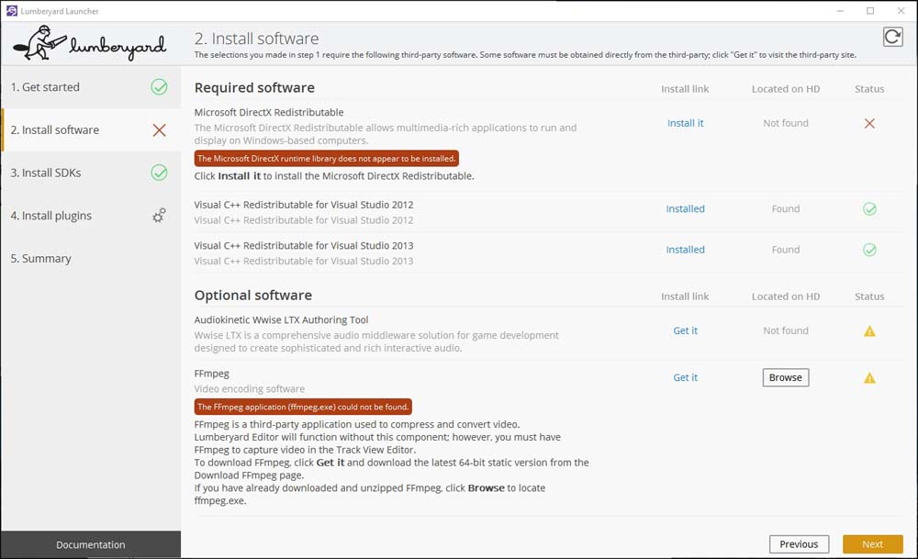Click gear icon beside Install plugins
Image resolution: width=918 pixels, height=559 pixels.
point(159,216)
